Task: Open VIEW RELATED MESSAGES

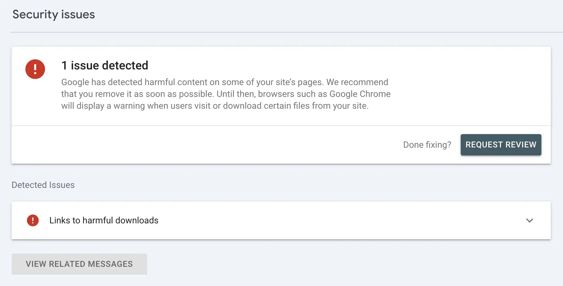Action: pyautogui.click(x=79, y=264)
